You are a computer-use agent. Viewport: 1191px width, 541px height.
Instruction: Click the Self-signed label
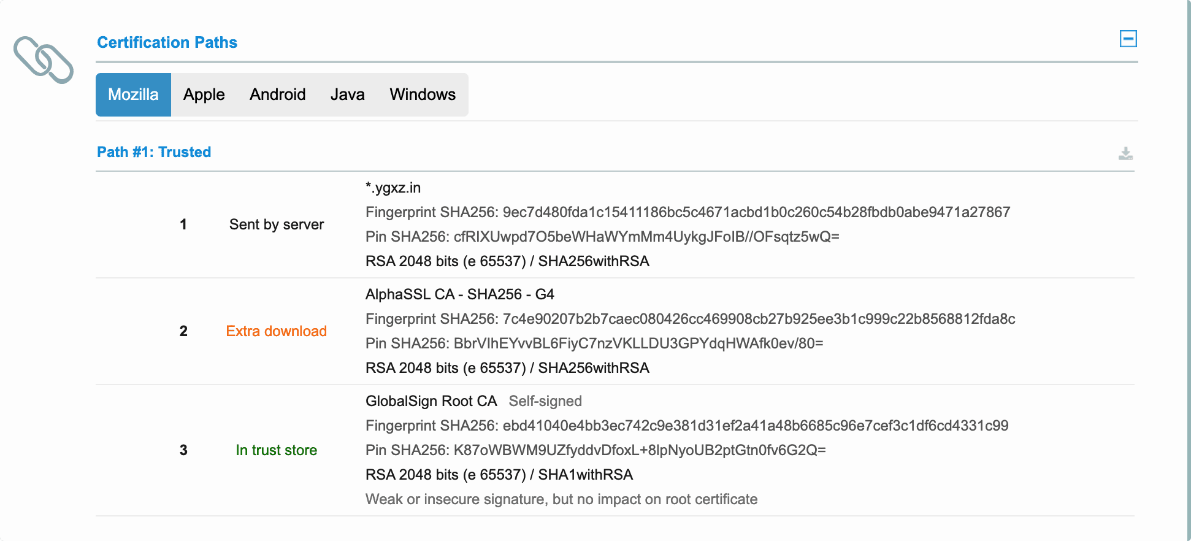click(x=545, y=401)
